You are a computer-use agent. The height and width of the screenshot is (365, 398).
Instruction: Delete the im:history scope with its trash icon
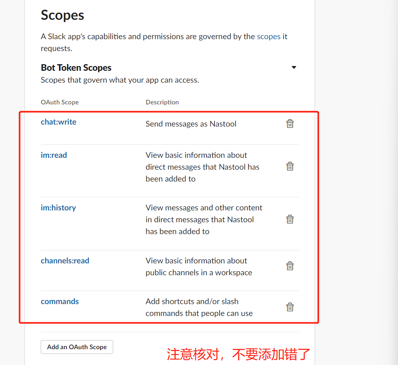290,219
